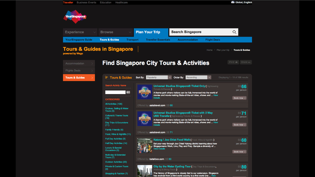Click City by the Water Cycling thumbnail
The height and width of the screenshot is (177, 315).
[x=145, y=171]
